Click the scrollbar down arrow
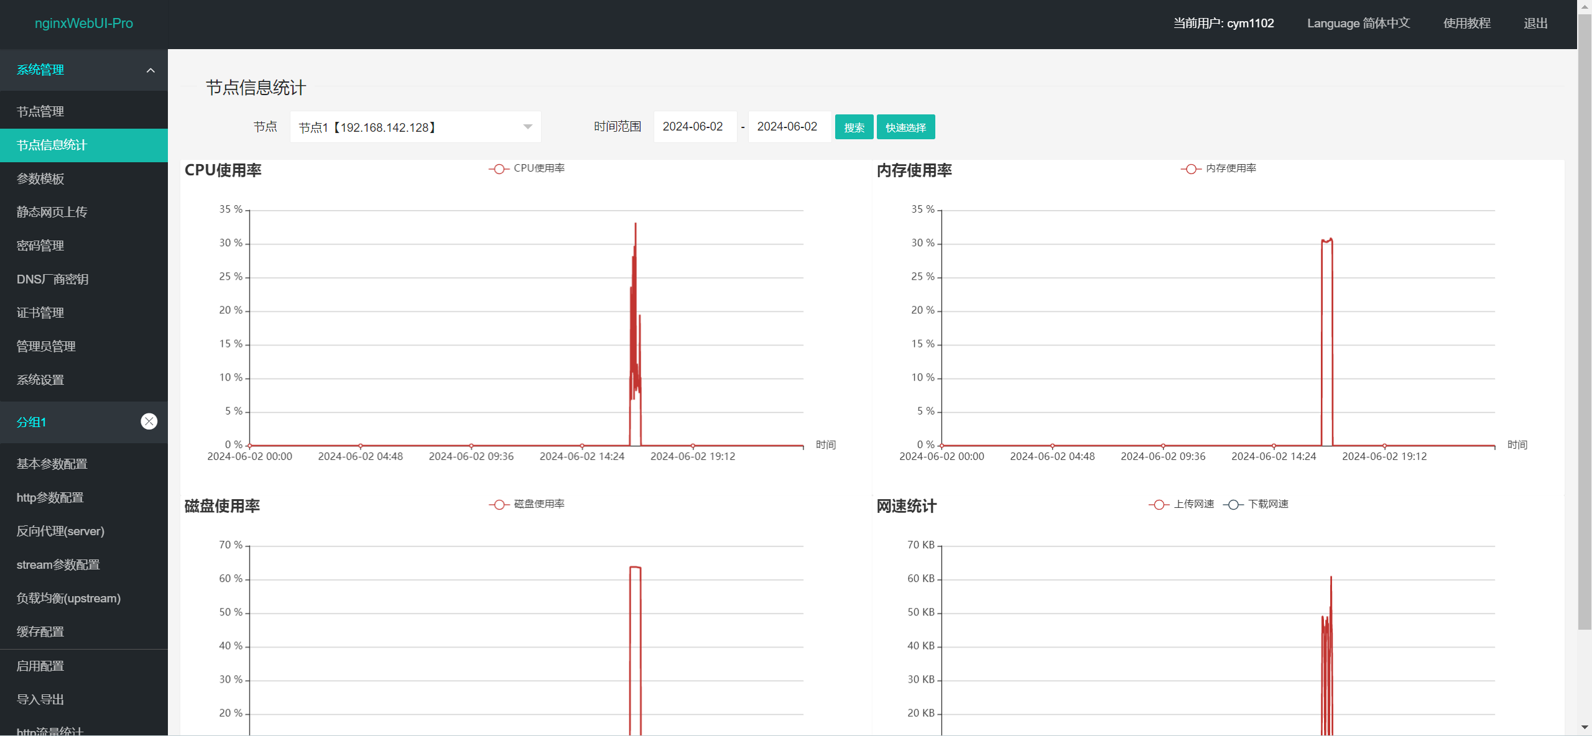 click(x=1585, y=727)
